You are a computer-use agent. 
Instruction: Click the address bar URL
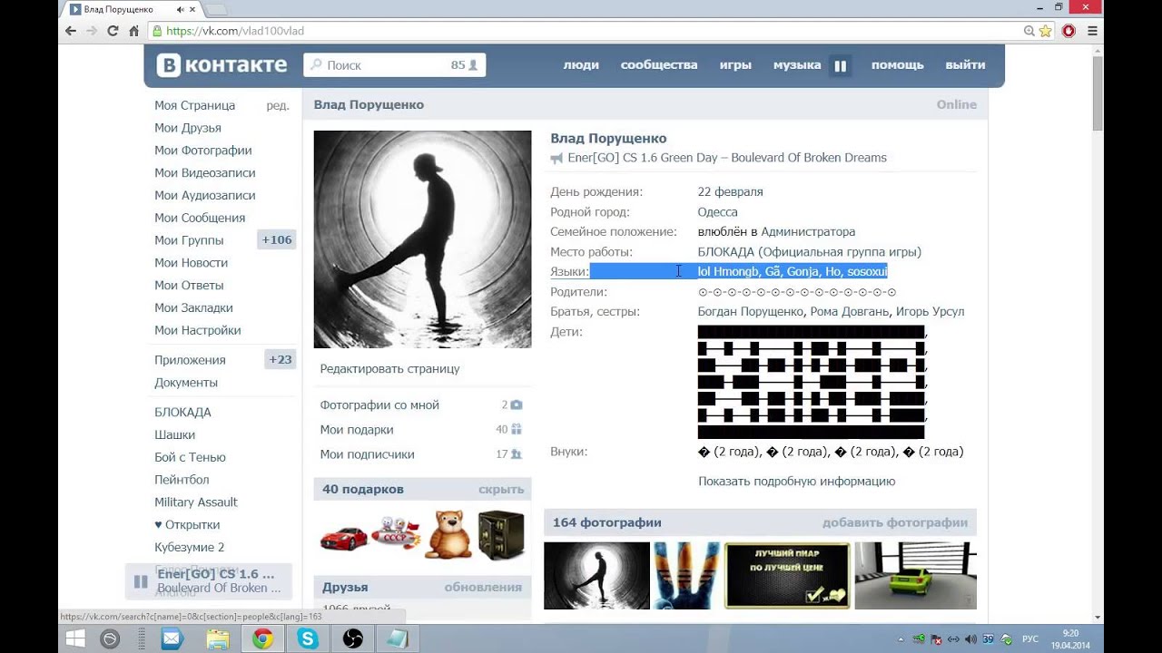click(235, 31)
